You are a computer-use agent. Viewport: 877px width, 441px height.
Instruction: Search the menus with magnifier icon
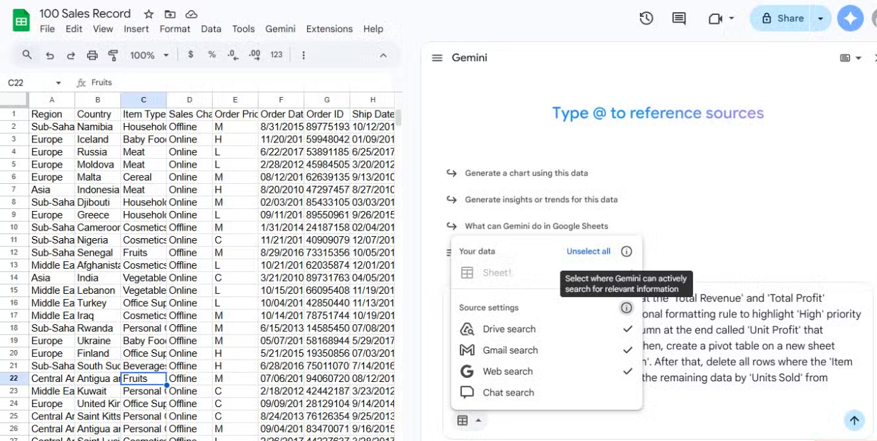(27, 55)
